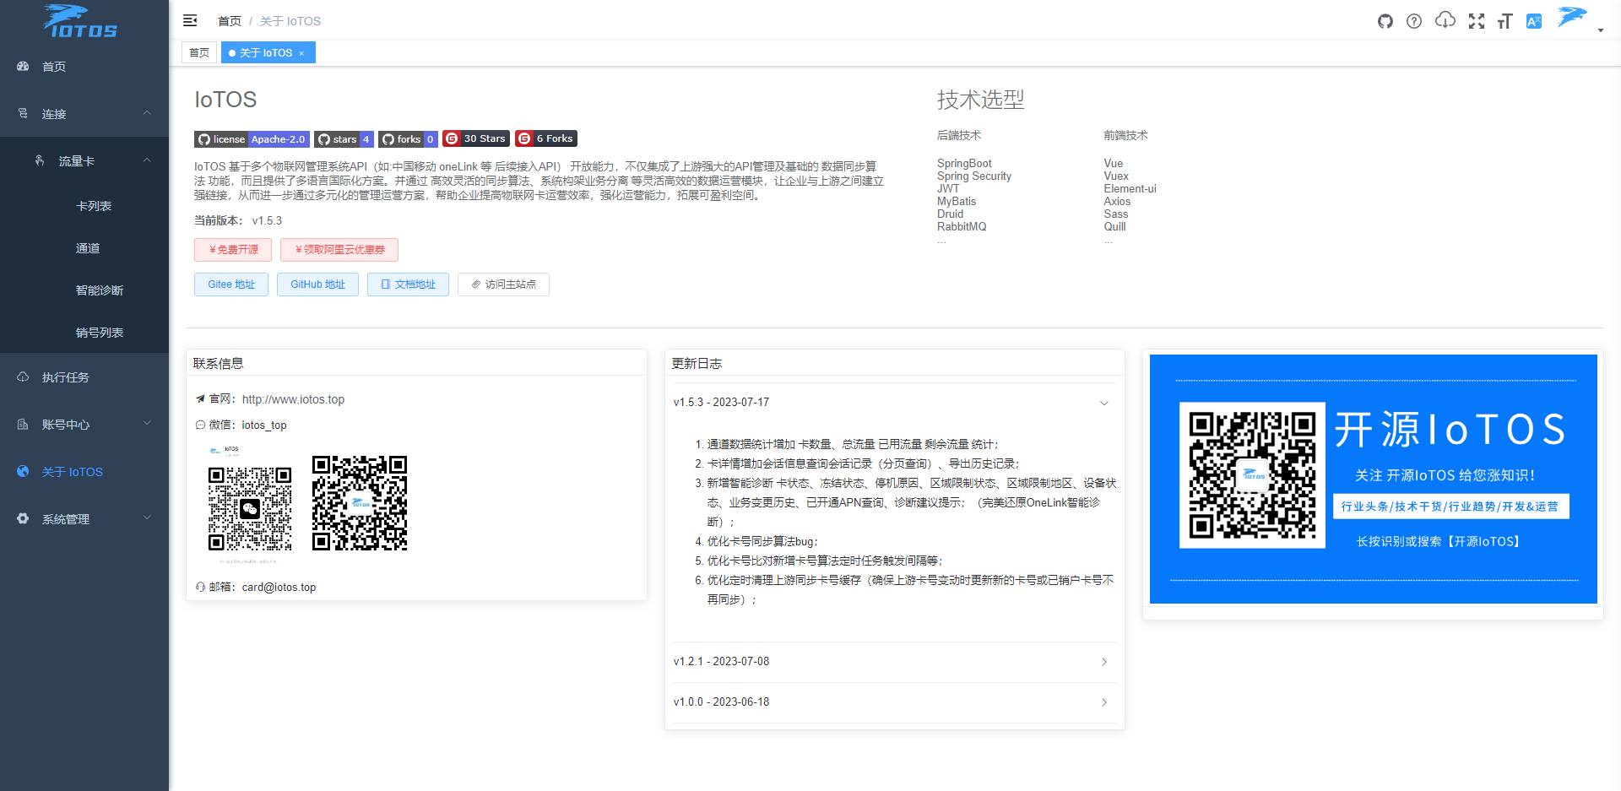Click the Element-ui text
This screenshot has height=791, width=1621.
coord(1130,189)
